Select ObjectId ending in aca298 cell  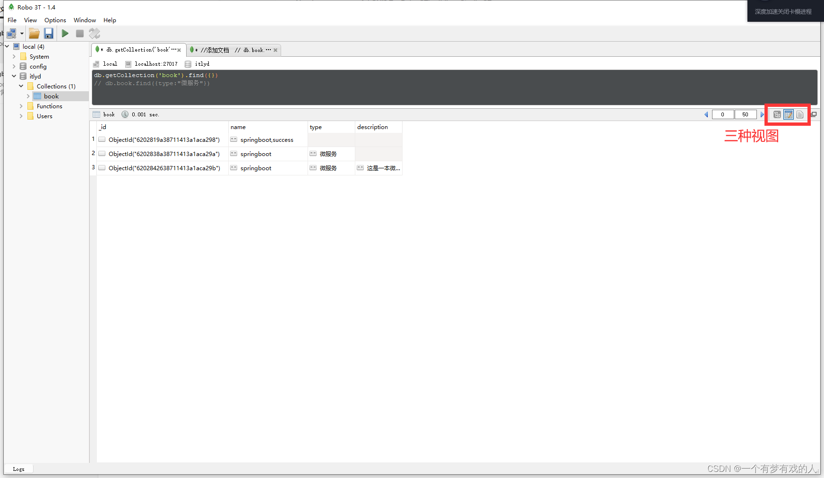pos(163,140)
